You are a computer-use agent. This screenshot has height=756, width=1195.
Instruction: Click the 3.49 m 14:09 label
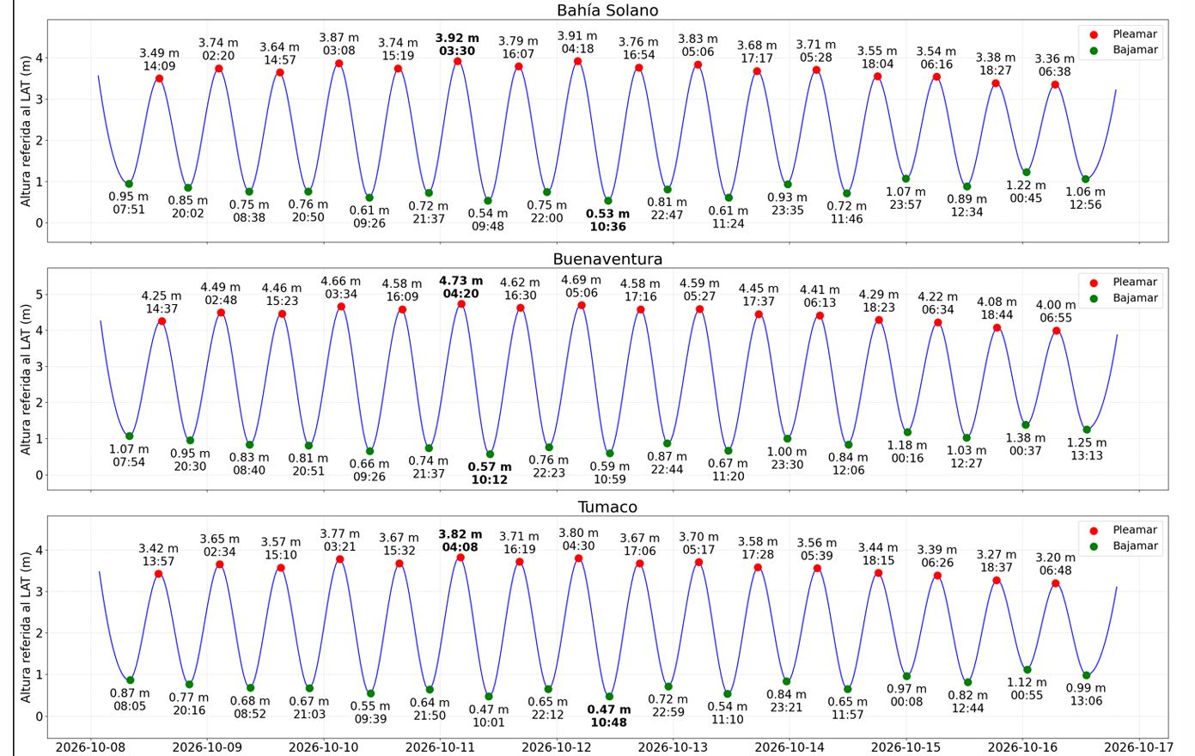click(x=159, y=60)
